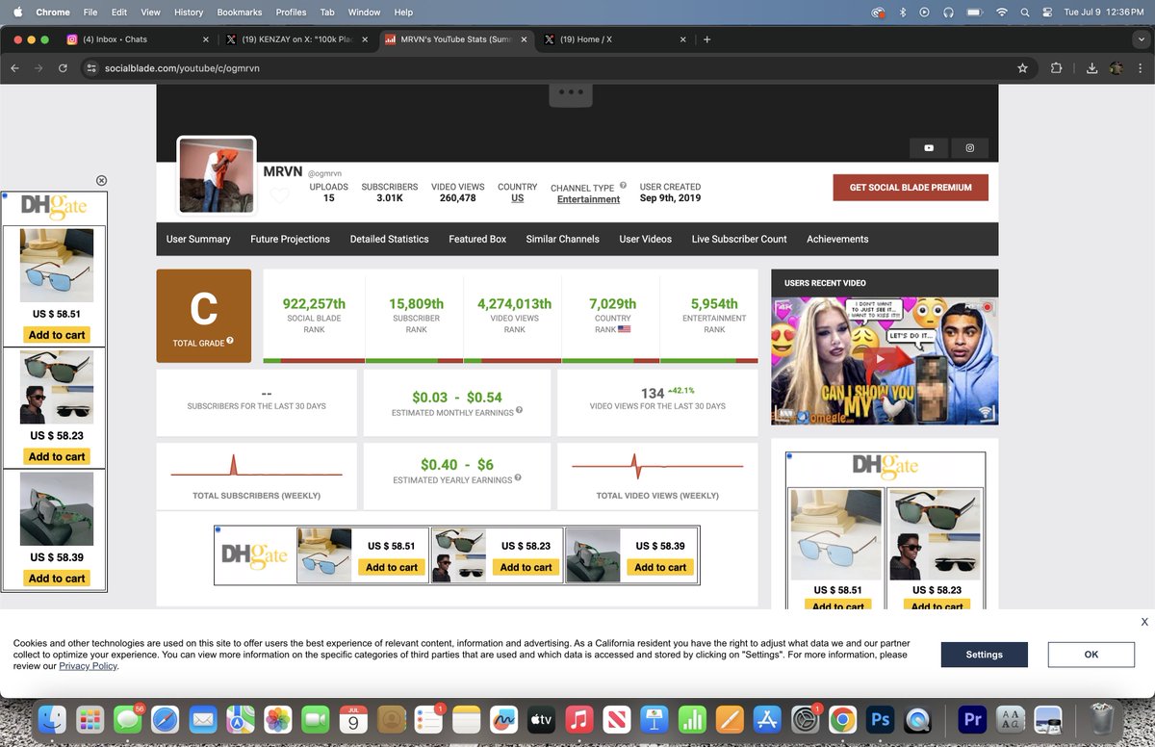The height and width of the screenshot is (747, 1155).
Task: Open the Trash in the Dock
Action: [1102, 718]
